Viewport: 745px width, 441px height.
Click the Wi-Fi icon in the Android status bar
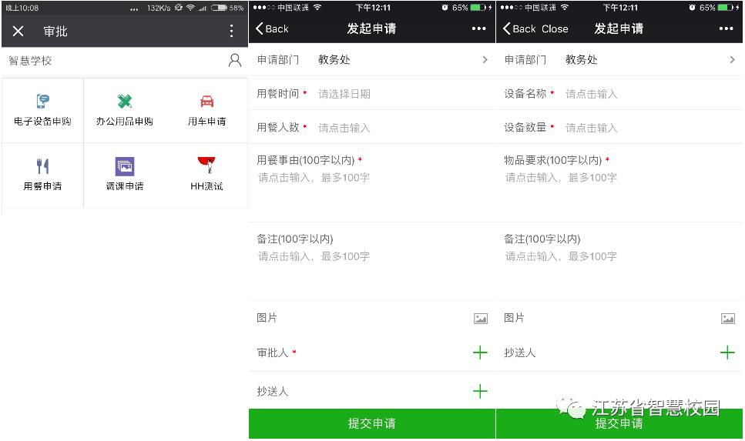(190, 8)
